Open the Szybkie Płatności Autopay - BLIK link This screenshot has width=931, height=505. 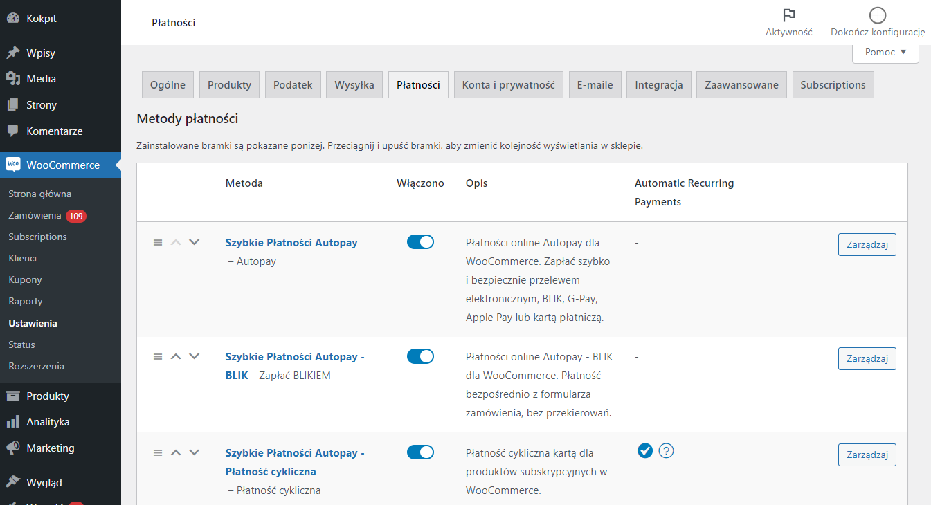pyautogui.click(x=295, y=366)
